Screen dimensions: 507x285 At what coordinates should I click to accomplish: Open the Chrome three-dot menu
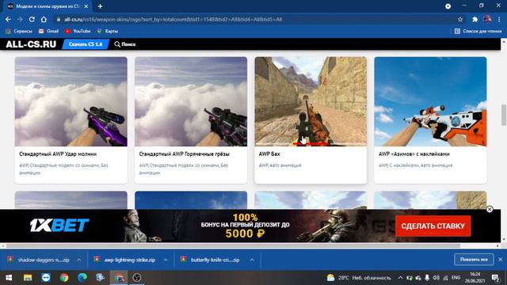point(499,19)
